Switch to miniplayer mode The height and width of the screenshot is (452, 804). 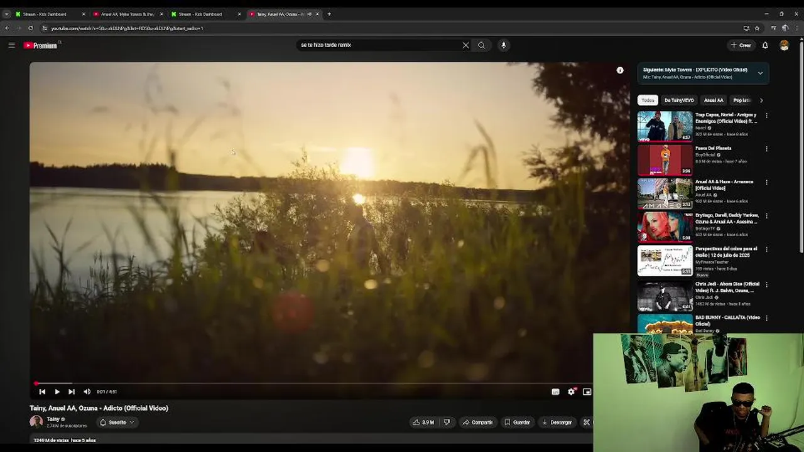pos(587,392)
